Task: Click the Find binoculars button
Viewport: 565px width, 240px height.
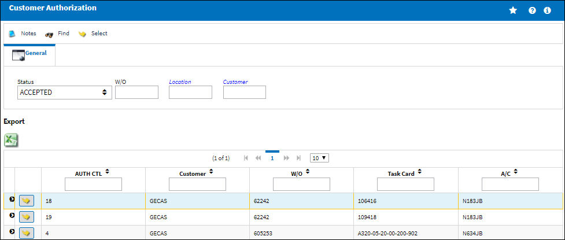Action: coord(57,34)
